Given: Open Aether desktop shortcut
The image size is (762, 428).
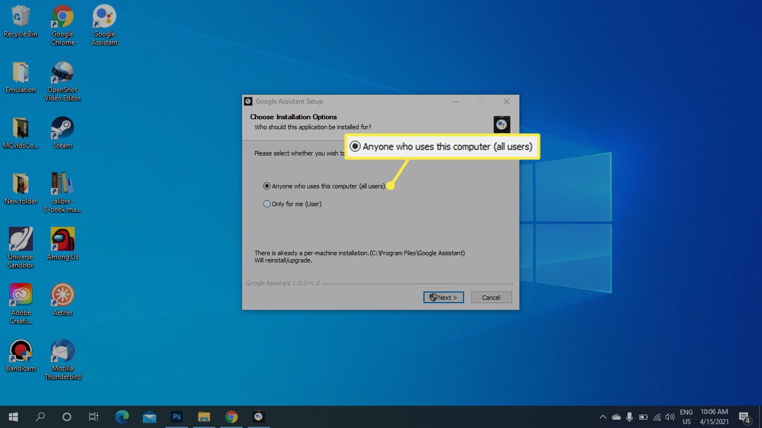Looking at the screenshot, I should click(x=62, y=300).
